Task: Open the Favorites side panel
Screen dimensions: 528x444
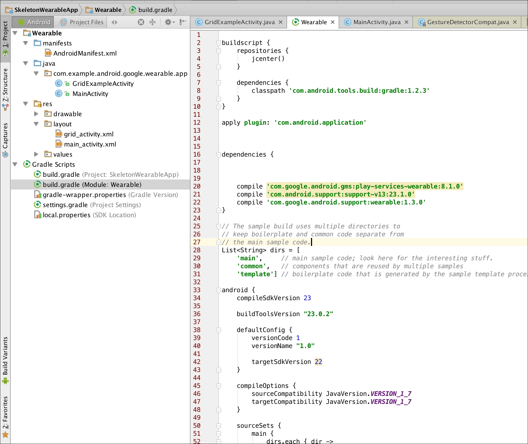Action: pos(5,417)
